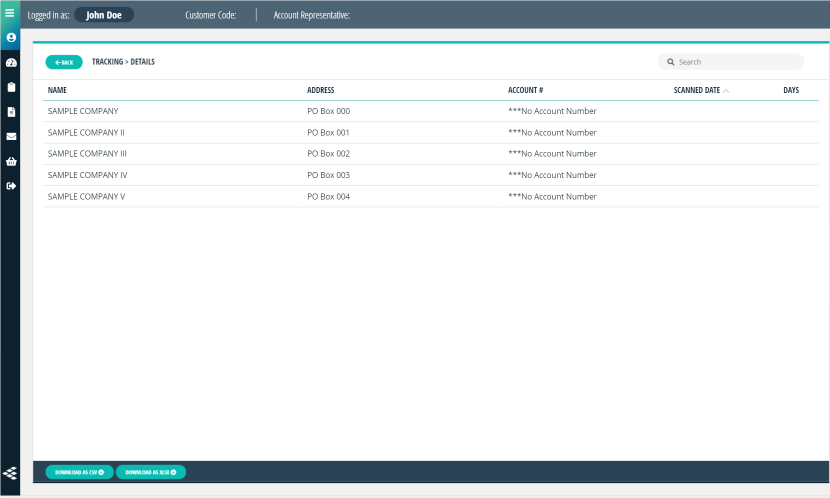Select the SAMPLE COMPANY II row name
This screenshot has height=498, width=830.
(86, 132)
